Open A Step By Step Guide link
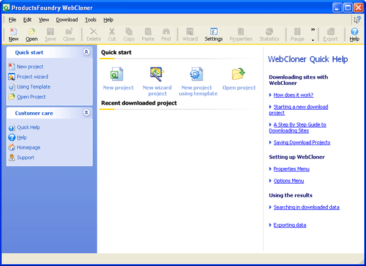 (x=298, y=128)
